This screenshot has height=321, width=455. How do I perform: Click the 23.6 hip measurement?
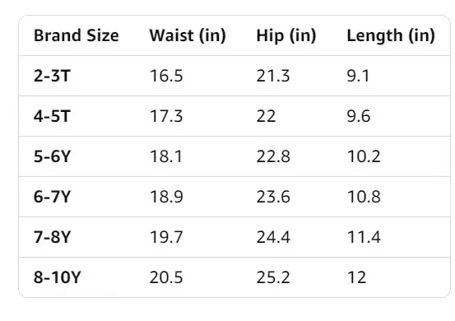coord(273,197)
